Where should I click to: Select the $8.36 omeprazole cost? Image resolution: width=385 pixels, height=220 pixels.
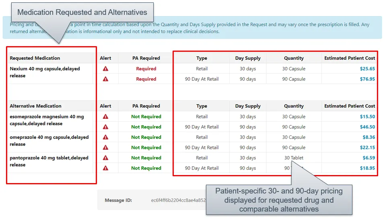coord(369,137)
